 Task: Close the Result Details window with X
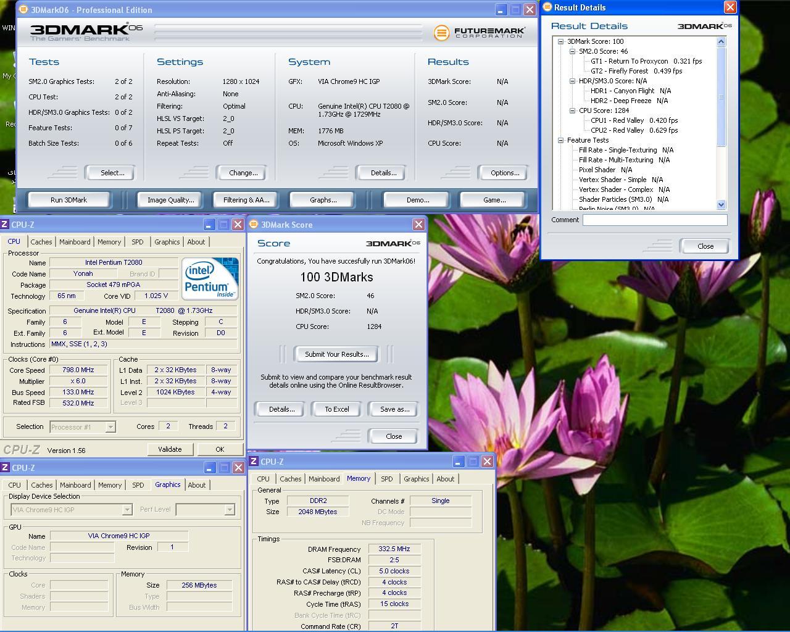[x=730, y=7]
